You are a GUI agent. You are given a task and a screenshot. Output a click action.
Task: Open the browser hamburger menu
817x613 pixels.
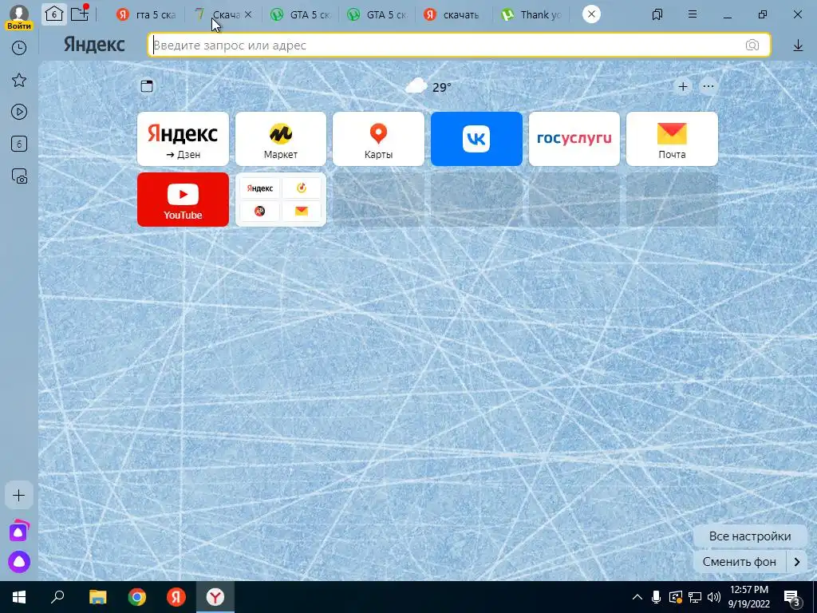(693, 14)
